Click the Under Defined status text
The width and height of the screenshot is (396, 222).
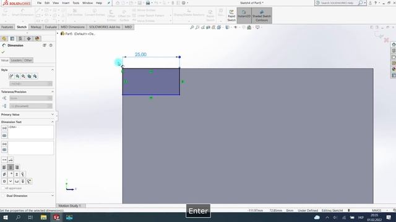(308, 210)
